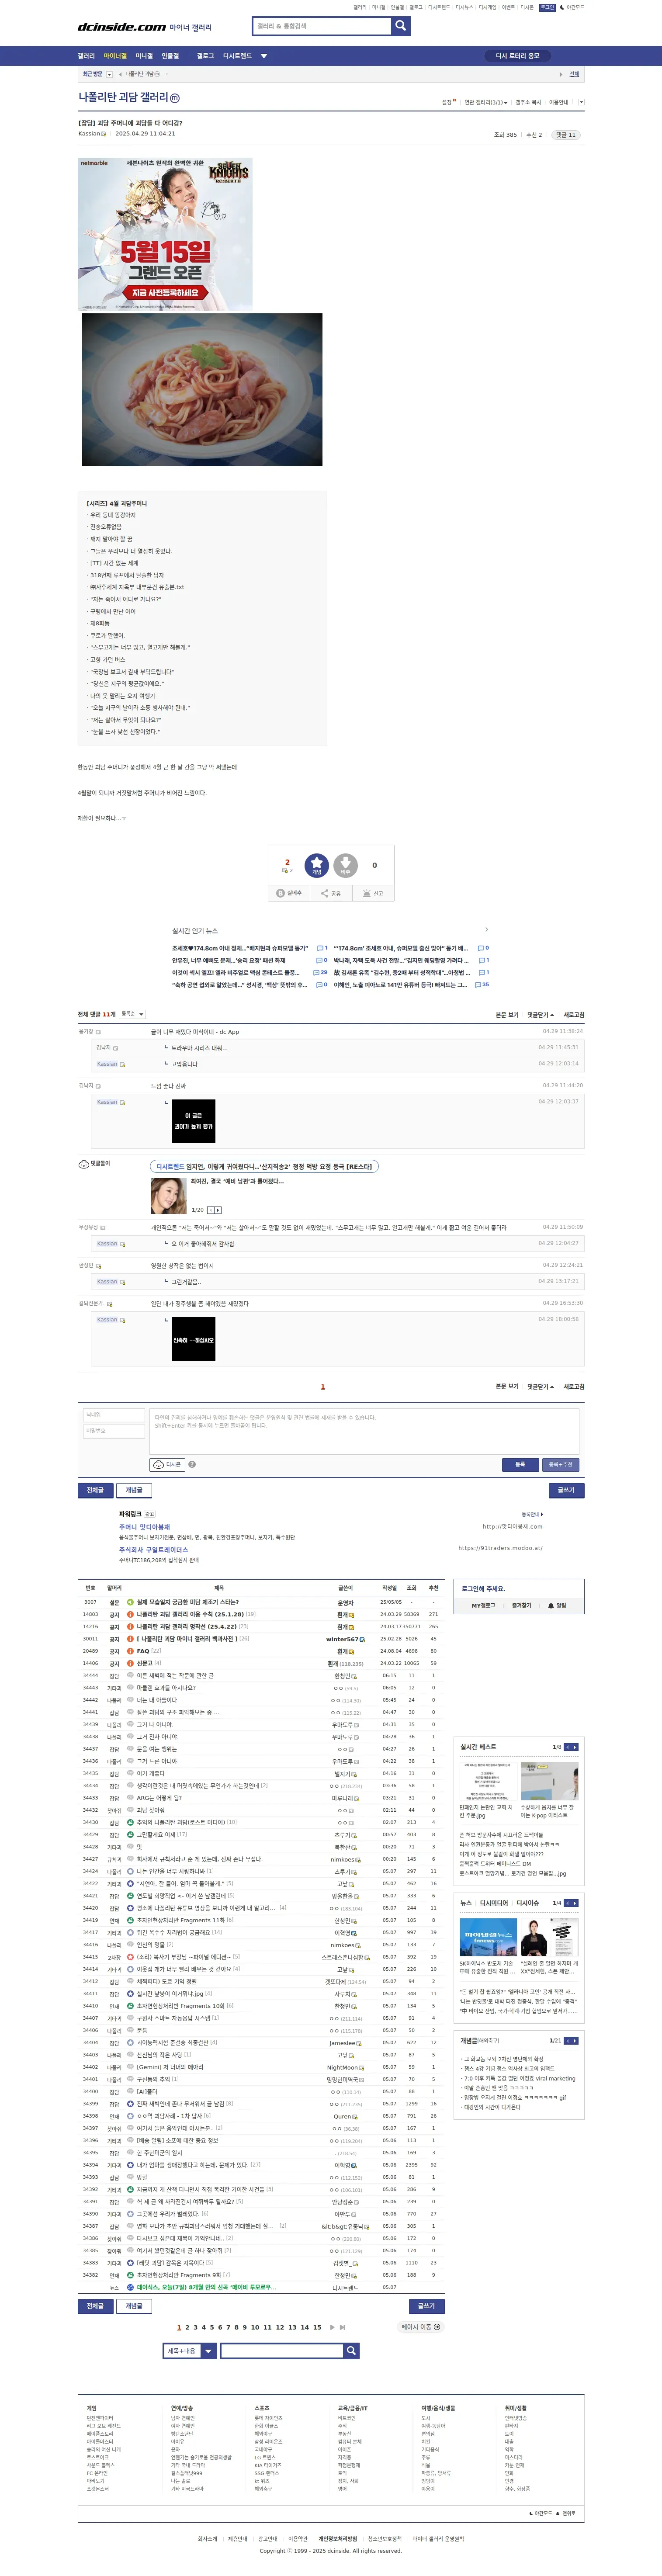Click the 로그인 link at top right
Screen dimensions: 662x2576
[x=547, y=7]
